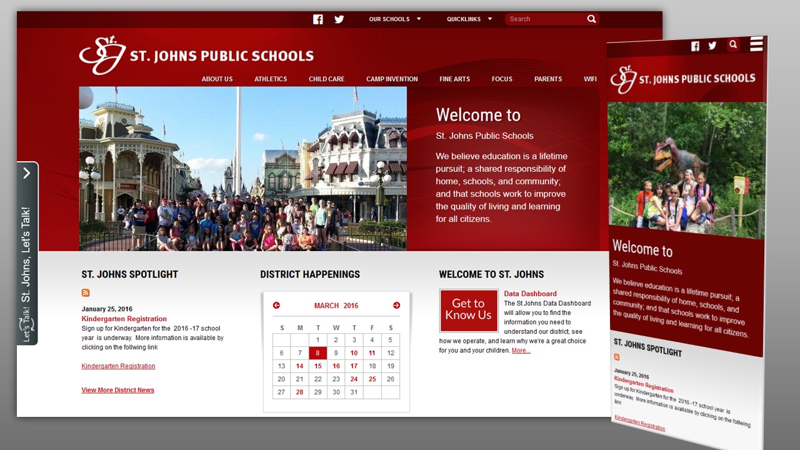Open the Child Care menu
The width and height of the screenshot is (800, 450).
(x=326, y=79)
